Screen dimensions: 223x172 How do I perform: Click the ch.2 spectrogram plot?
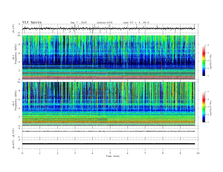click(108, 104)
